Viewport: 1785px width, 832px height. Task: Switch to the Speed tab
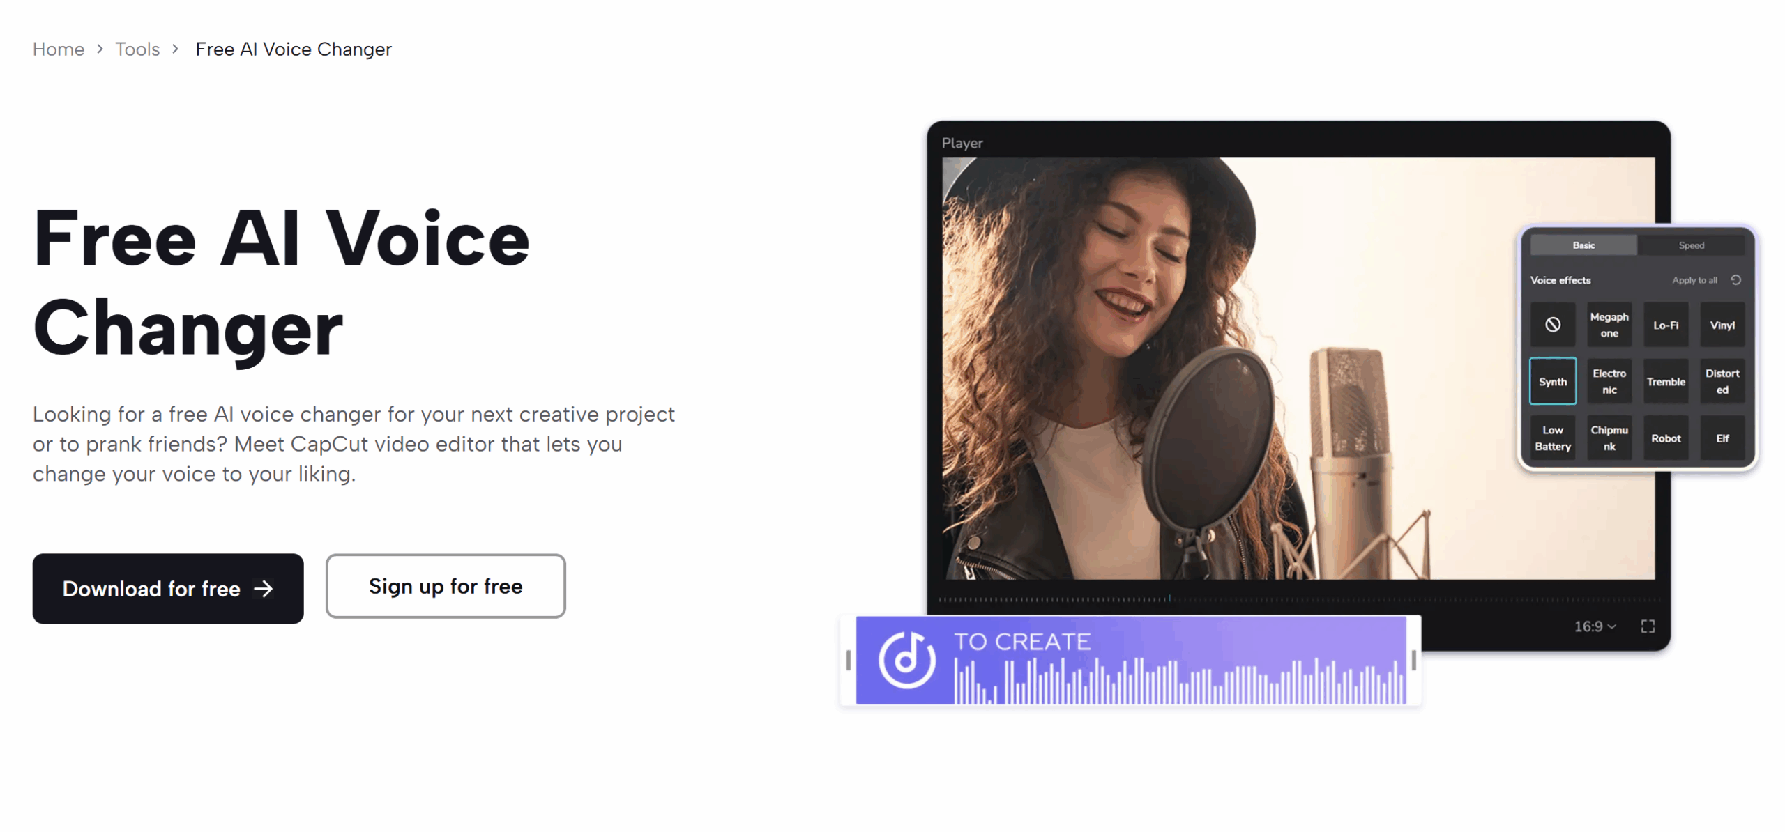click(1691, 245)
